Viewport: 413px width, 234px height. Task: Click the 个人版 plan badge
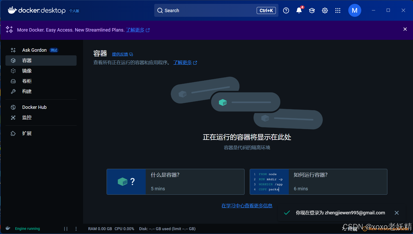(x=74, y=11)
